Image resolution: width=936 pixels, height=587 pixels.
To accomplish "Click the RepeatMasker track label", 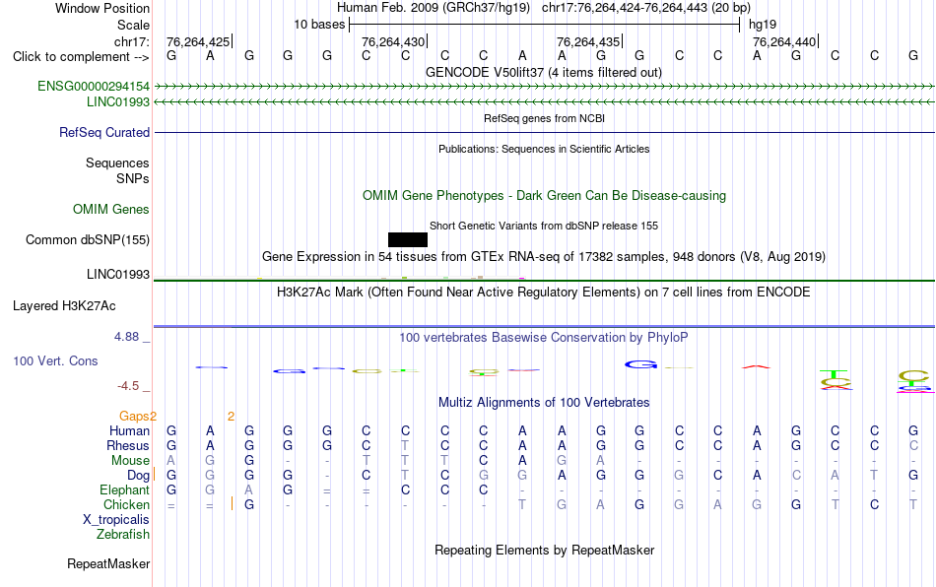I will pos(108,563).
